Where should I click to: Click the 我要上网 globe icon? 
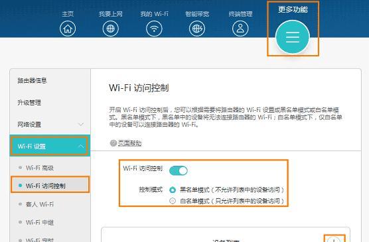point(111,29)
